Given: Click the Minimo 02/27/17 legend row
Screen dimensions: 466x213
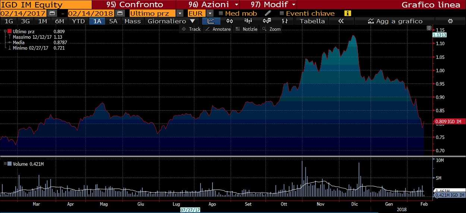Looking at the screenshot, I should click(36, 48).
